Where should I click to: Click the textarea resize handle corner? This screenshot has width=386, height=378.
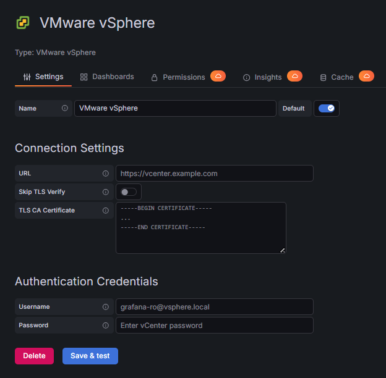point(282,250)
